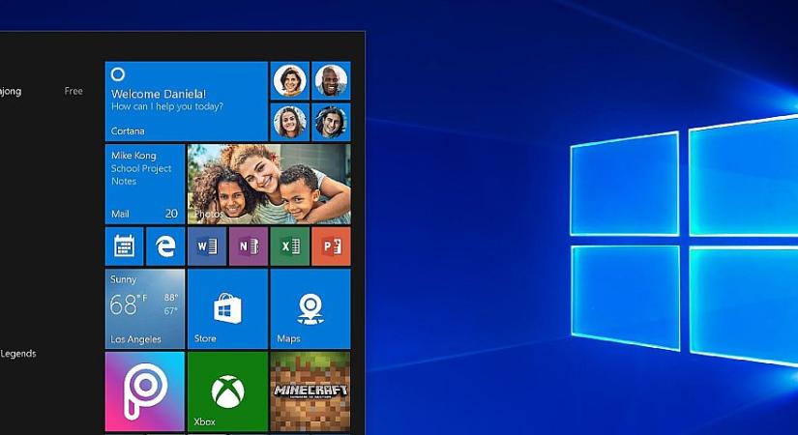This screenshot has height=435, width=798.
Task: Click the 'Welcome Daniela!' text
Action: coord(159,94)
